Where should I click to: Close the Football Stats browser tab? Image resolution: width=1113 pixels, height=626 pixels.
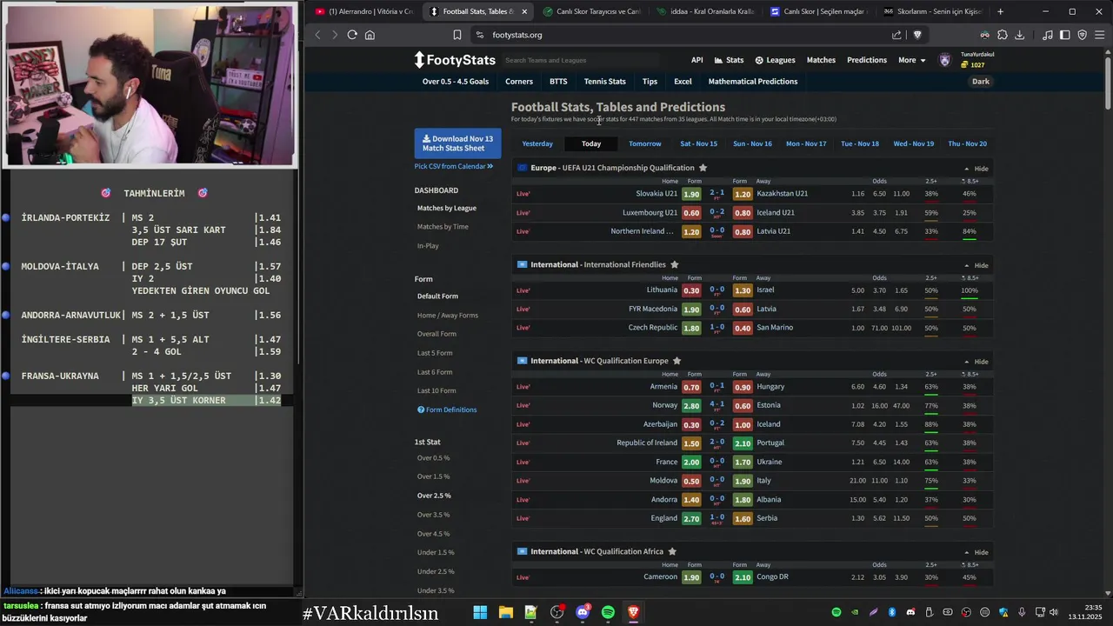524,11
